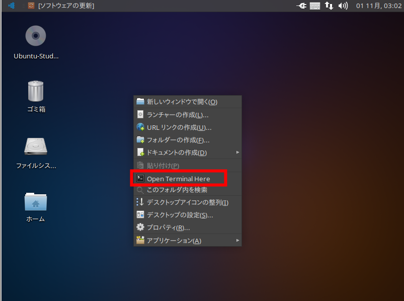
Task: Click the network up-down arrows icon
Action: pos(329,6)
